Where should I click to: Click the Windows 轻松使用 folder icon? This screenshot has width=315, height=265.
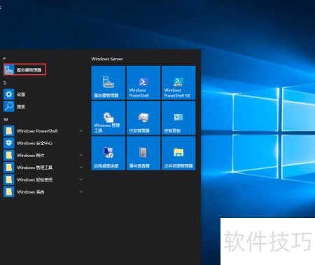(9, 179)
